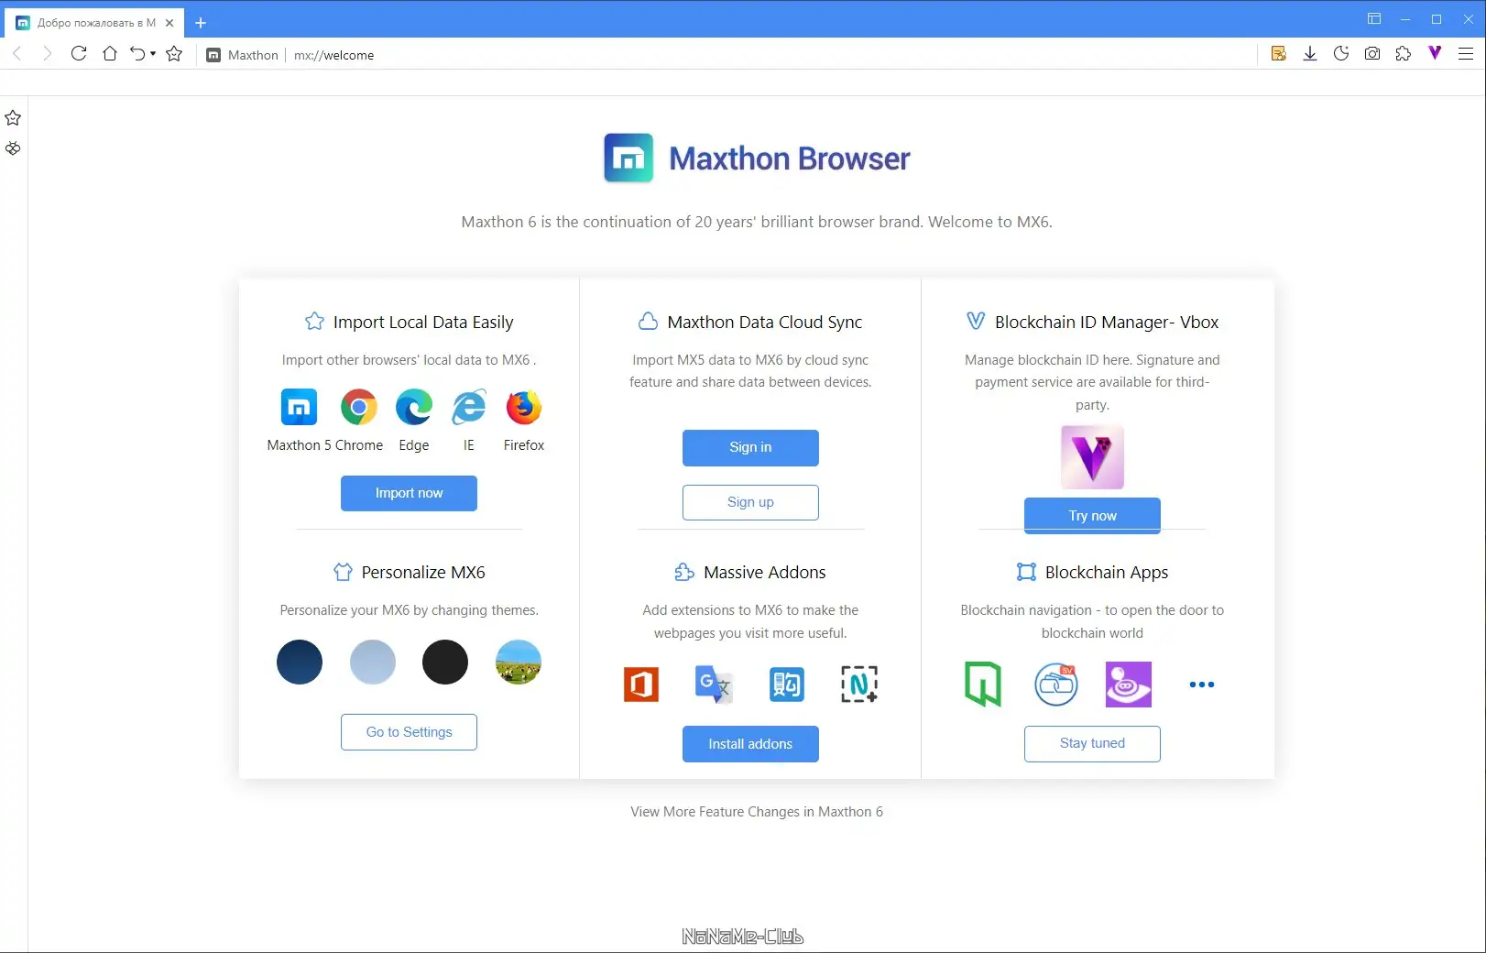Open a new tab
The width and height of the screenshot is (1486, 953).
pos(201,23)
